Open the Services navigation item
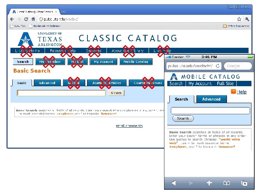 pyautogui.click(x=94, y=51)
